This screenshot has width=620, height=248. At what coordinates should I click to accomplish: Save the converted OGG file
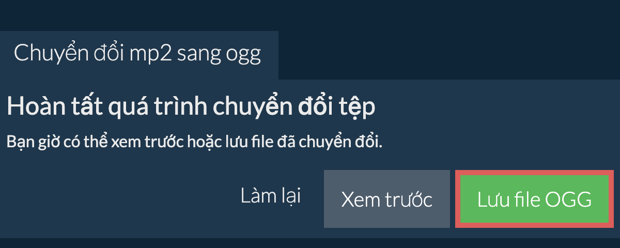(534, 199)
